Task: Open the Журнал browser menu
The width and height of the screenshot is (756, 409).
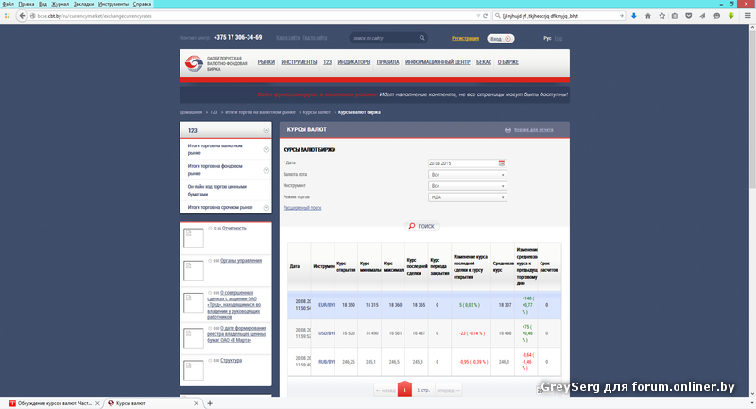Action: 60,4
